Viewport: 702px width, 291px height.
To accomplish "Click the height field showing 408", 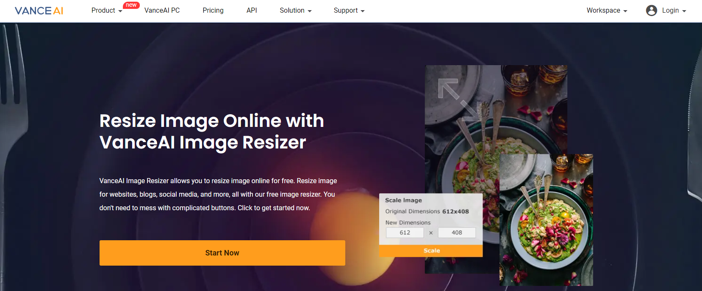I will [457, 233].
